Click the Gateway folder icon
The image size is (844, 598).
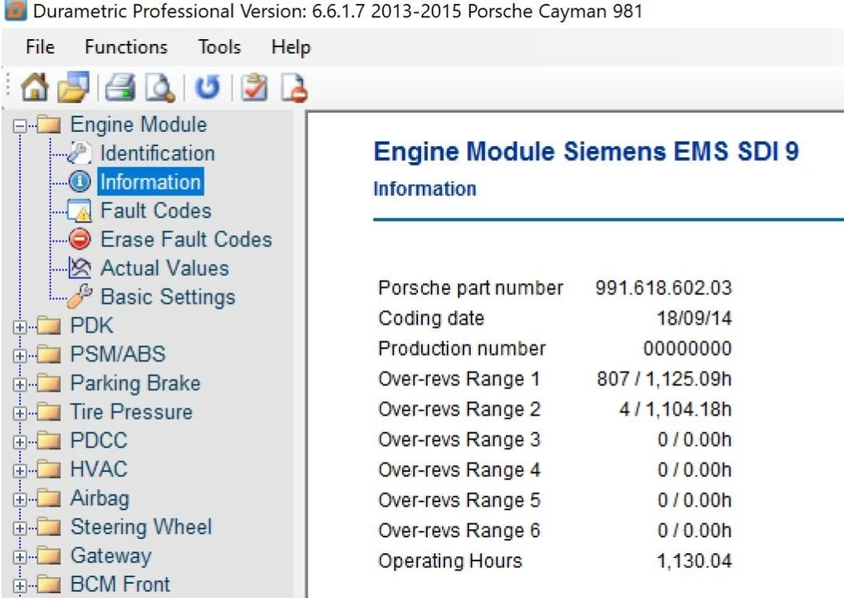(x=49, y=556)
